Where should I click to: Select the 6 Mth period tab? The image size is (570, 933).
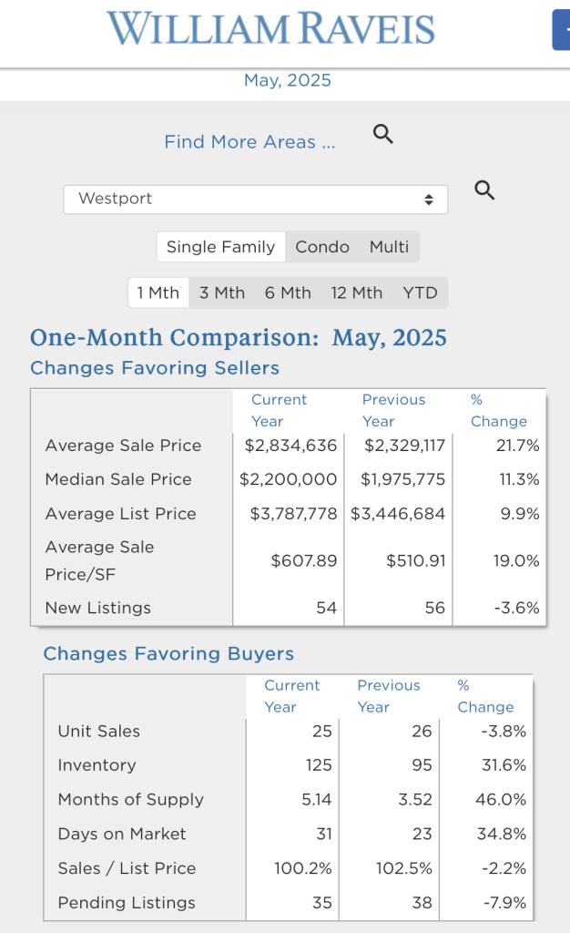288,292
